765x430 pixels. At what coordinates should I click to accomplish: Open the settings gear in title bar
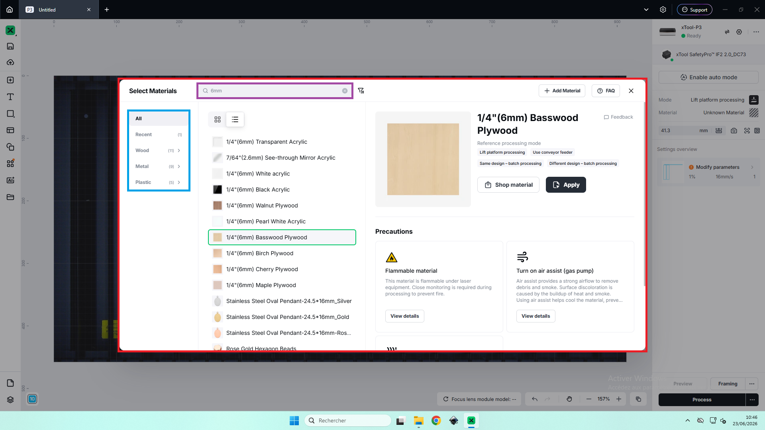coord(663,10)
